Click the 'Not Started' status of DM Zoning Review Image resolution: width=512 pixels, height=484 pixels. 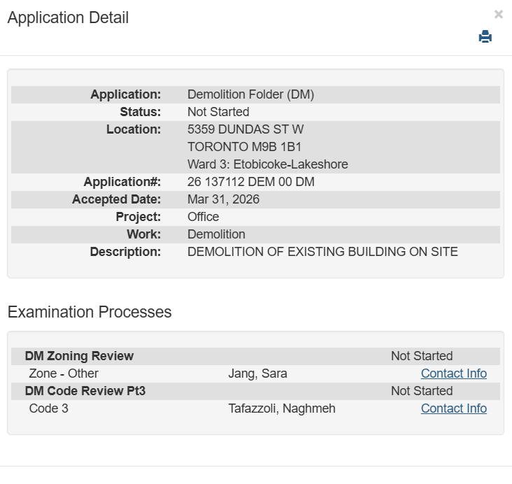coord(422,356)
